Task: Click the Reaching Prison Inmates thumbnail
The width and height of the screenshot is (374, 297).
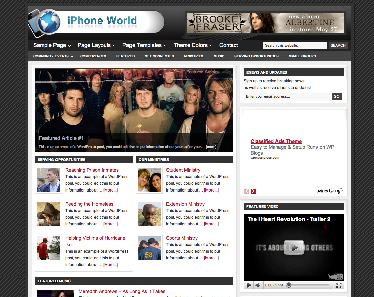Action: (x=48, y=180)
